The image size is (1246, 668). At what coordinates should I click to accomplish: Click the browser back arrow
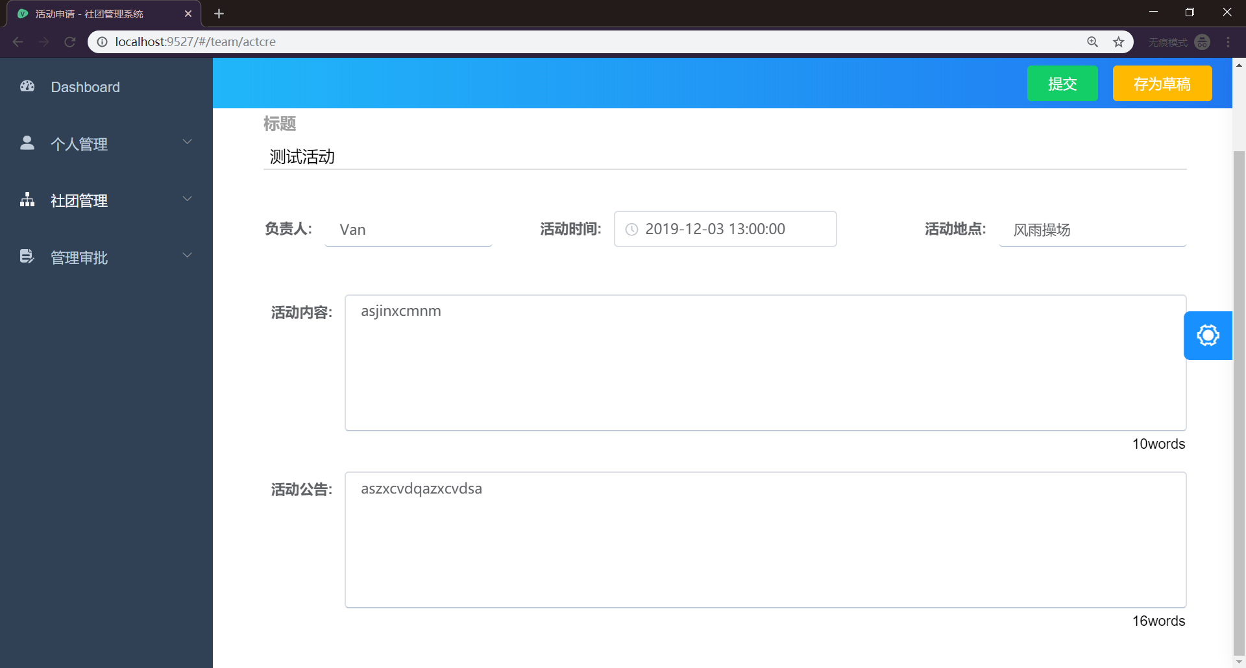click(x=18, y=42)
